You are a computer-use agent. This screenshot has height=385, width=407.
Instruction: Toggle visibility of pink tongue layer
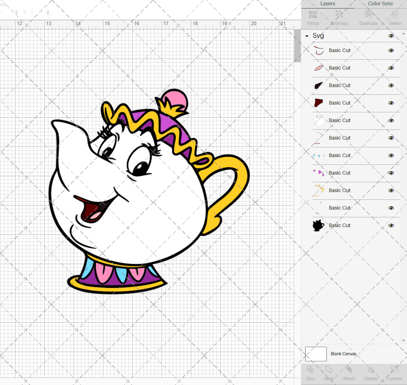click(x=391, y=68)
